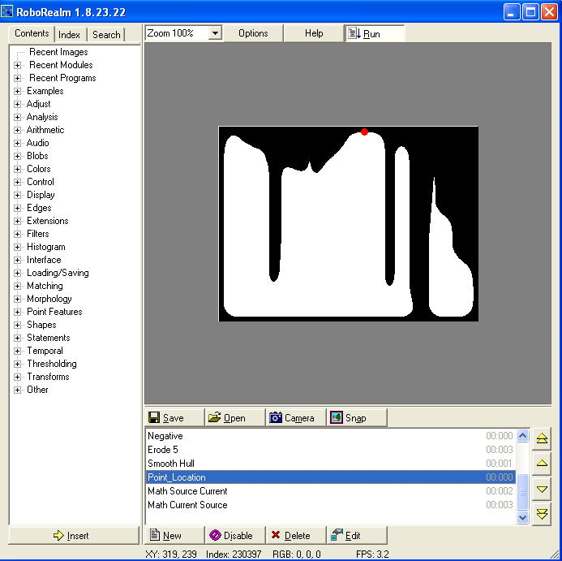Viewport: 562px width, 561px height.
Task: Expand the Thresholding tree category
Action: 18,364
